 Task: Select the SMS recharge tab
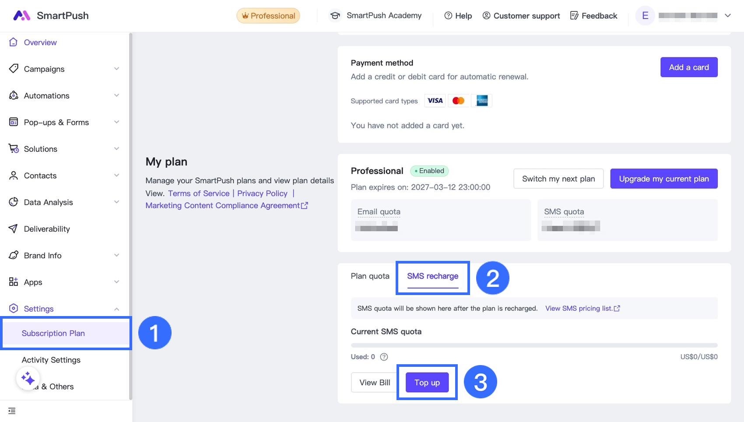pos(432,276)
